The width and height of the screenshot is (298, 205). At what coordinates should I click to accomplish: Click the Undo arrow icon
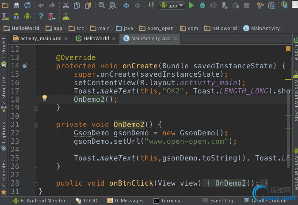click(x=41, y=5)
